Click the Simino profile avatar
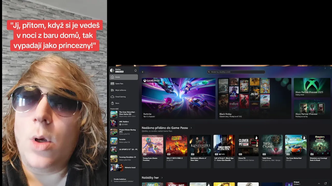 [112, 71]
